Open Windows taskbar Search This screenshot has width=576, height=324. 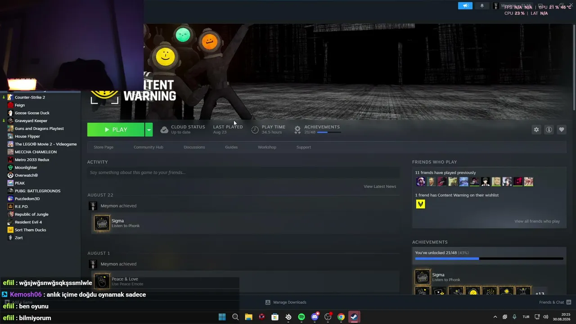tap(235, 317)
